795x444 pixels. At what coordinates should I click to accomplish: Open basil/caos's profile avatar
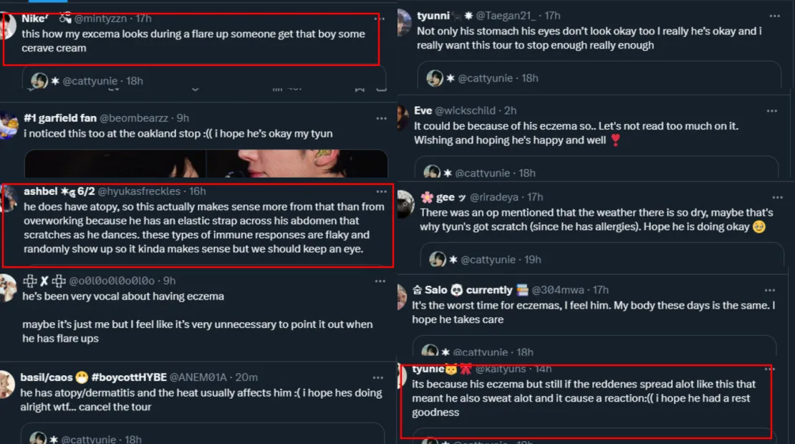(9, 385)
